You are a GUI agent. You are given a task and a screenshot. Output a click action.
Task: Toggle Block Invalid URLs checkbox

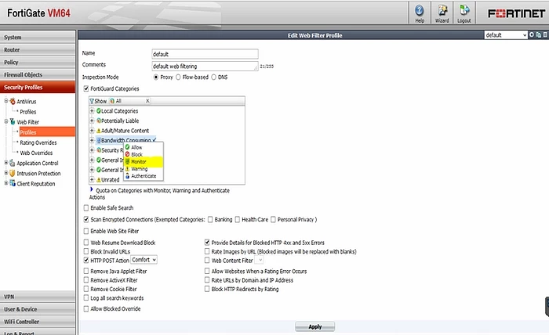pyautogui.click(x=86, y=251)
